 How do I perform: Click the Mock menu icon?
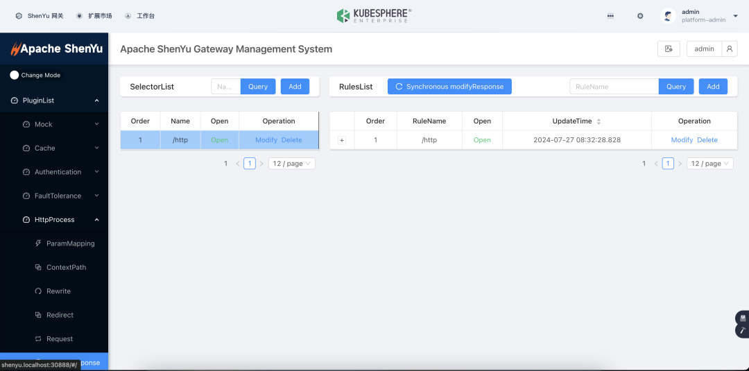(26, 124)
